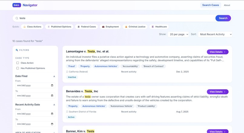The image size is (244, 133).
Task: Apply Federal Cases quick filter
Action: pos(86,27)
